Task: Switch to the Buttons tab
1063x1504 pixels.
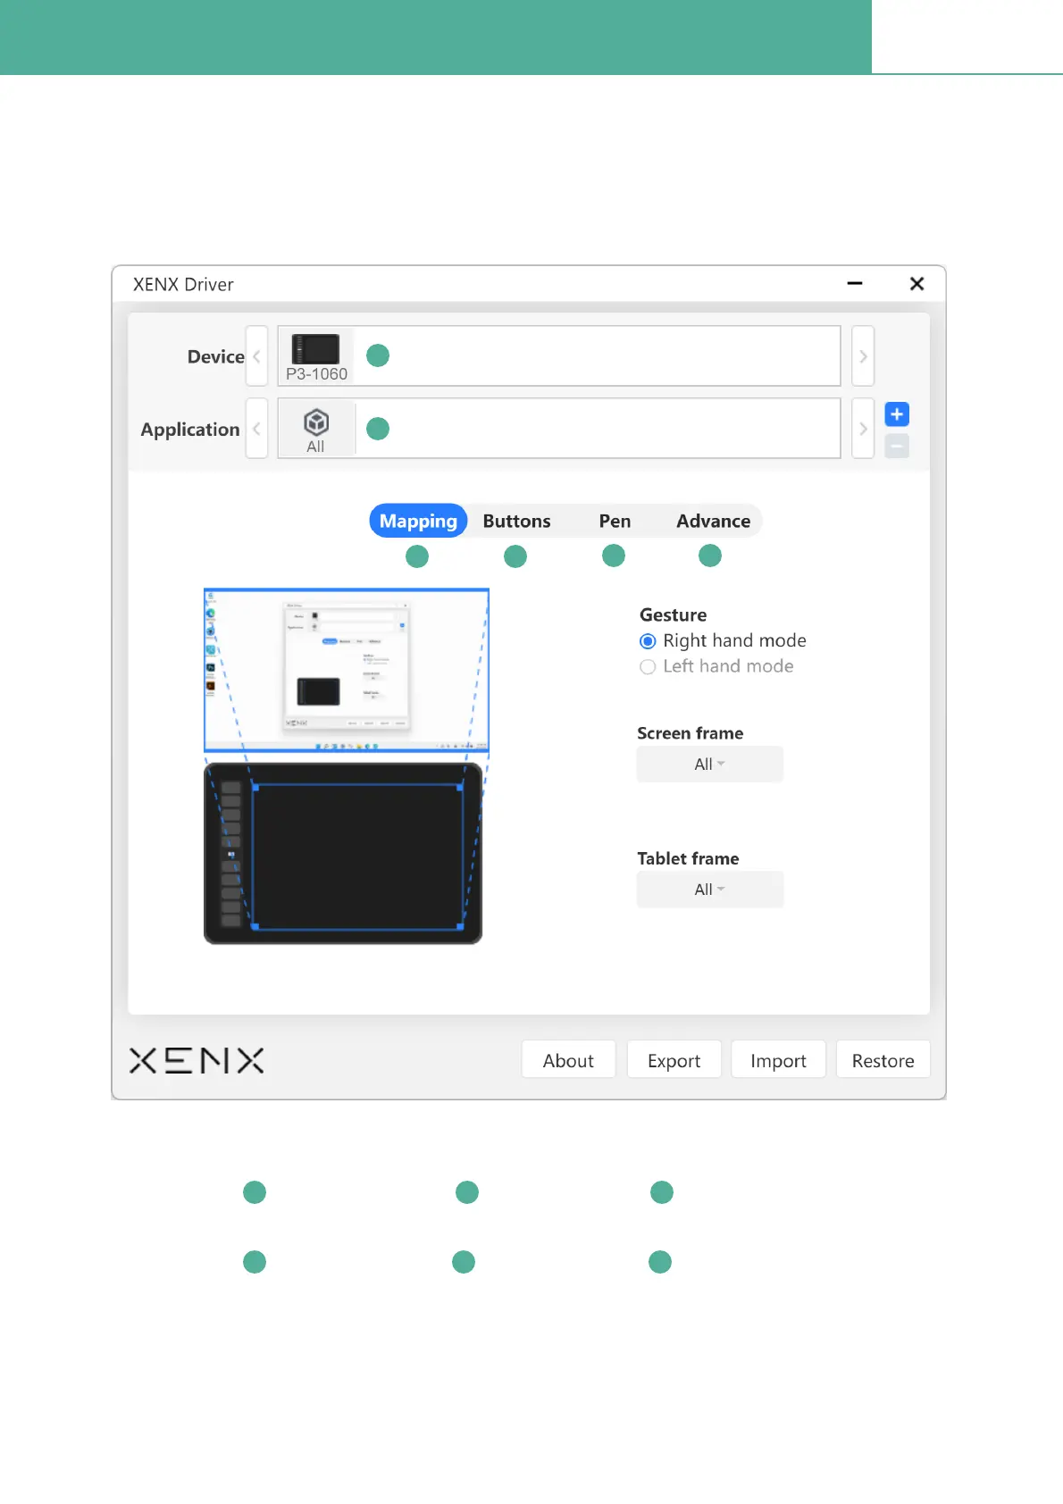Action: [516, 521]
